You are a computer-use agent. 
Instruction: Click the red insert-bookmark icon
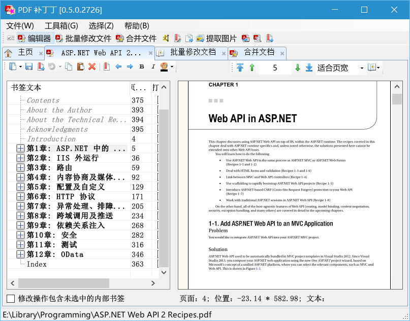[106, 67]
